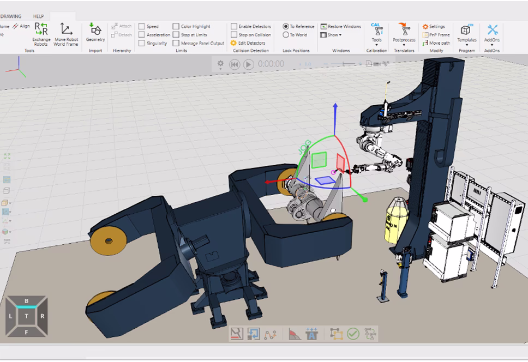Select the To World radio button
This screenshot has height=362, width=528.
(286, 35)
